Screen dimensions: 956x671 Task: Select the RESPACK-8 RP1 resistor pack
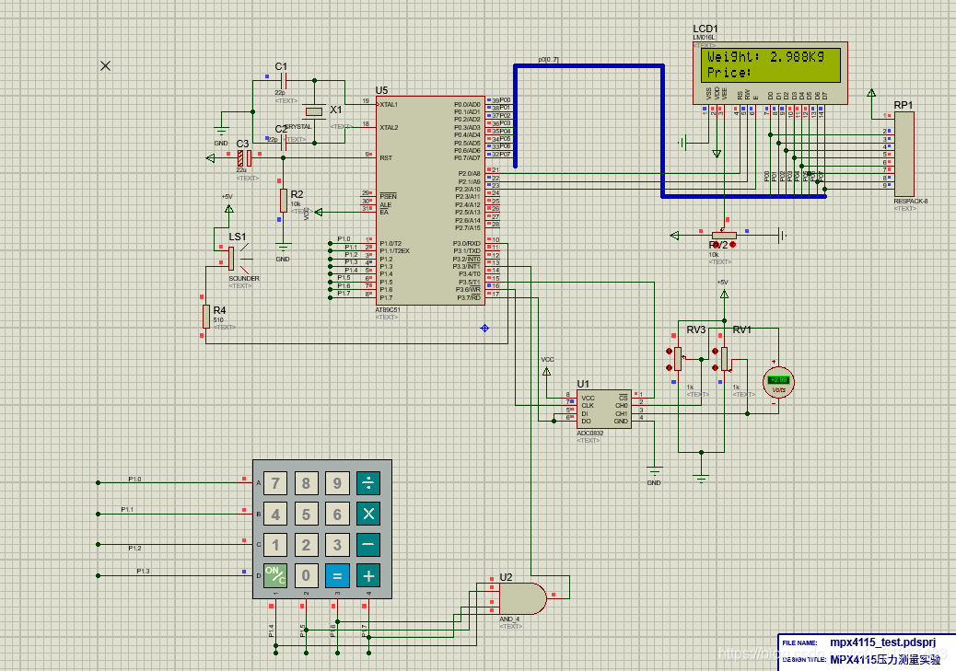pyautogui.click(x=904, y=155)
